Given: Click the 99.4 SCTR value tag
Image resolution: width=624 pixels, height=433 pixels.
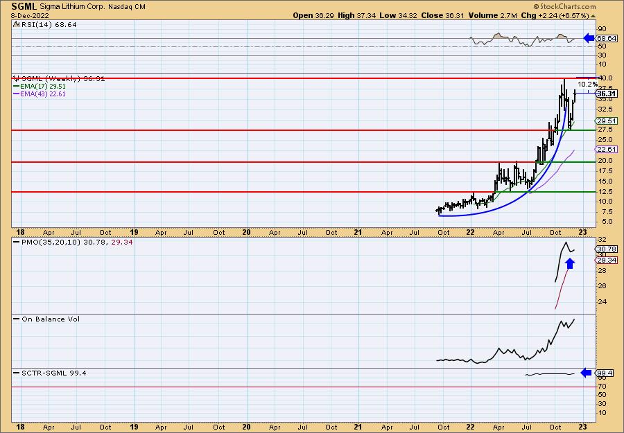Looking at the screenshot, I should coord(605,373).
